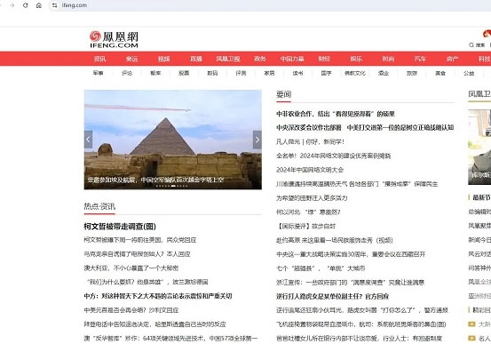The width and height of the screenshot is (491, 344).
Task: Open site info icon beside ifeng.com
Action: tap(54, 5)
